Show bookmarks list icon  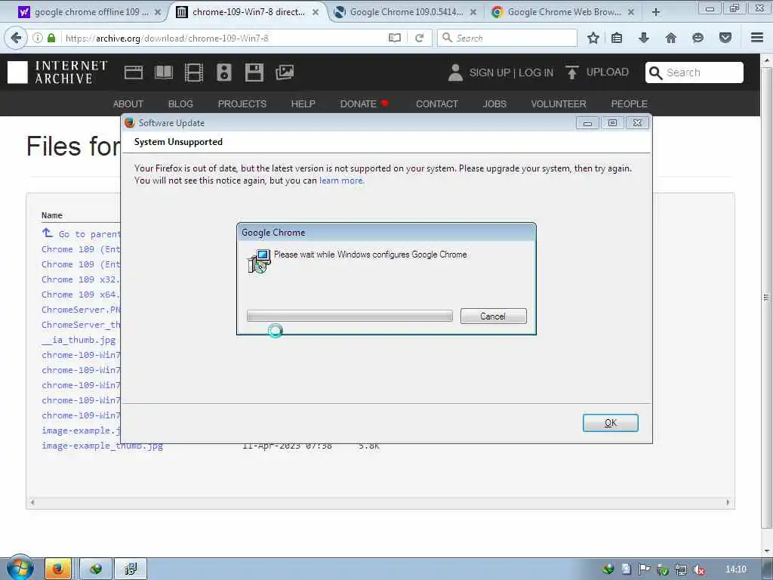tap(616, 38)
